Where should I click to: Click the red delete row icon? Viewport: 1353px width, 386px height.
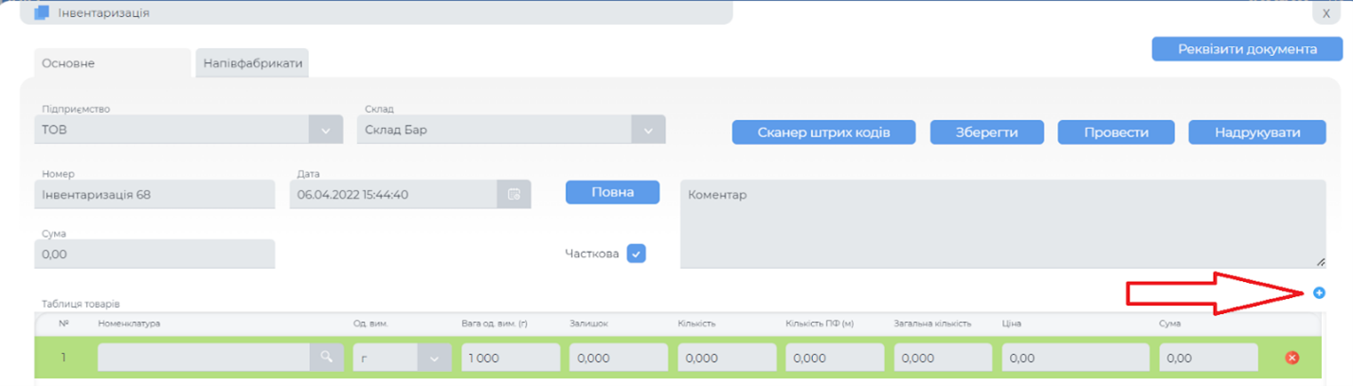(x=1291, y=358)
